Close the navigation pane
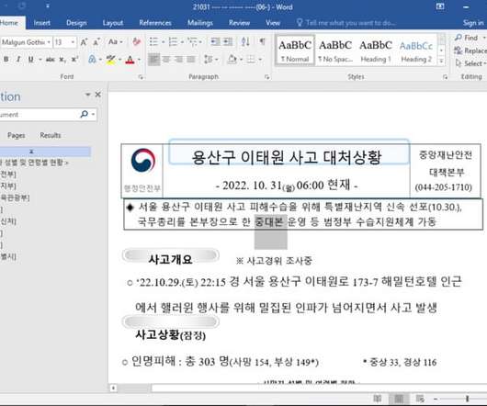This screenshot has height=406, width=487. click(97, 94)
